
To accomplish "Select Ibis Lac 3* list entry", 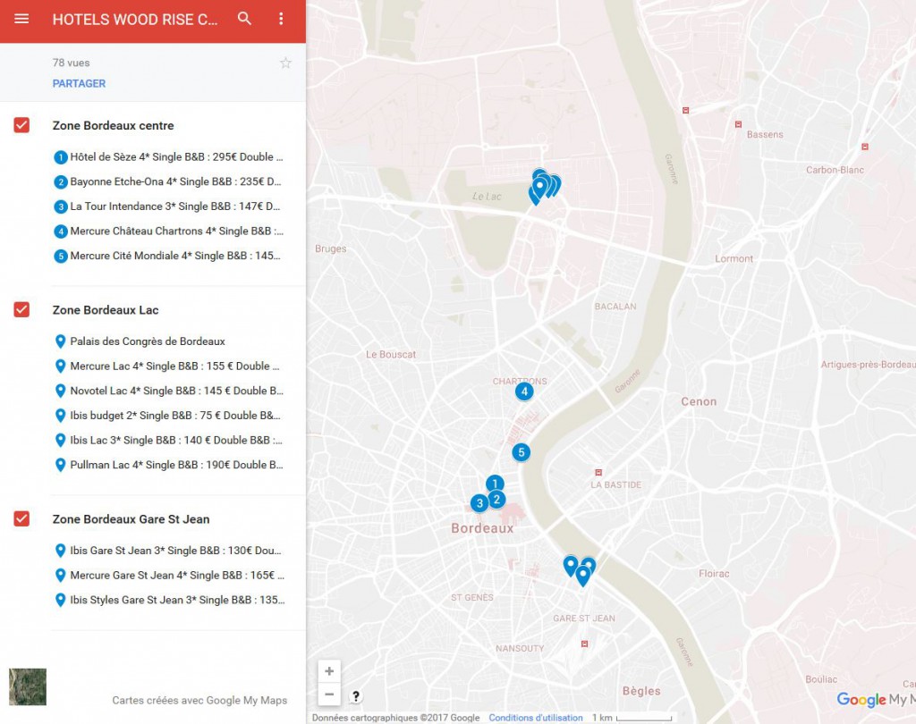I will 168,441.
